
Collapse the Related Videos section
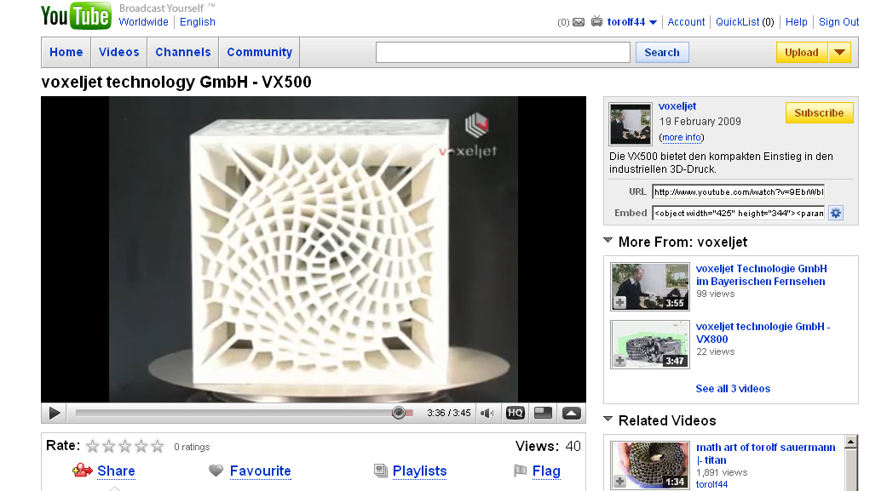coord(608,420)
